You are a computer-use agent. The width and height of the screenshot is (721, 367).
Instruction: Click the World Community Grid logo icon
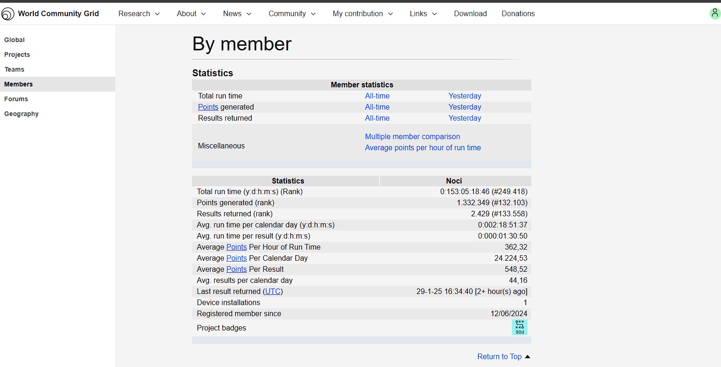tap(8, 14)
